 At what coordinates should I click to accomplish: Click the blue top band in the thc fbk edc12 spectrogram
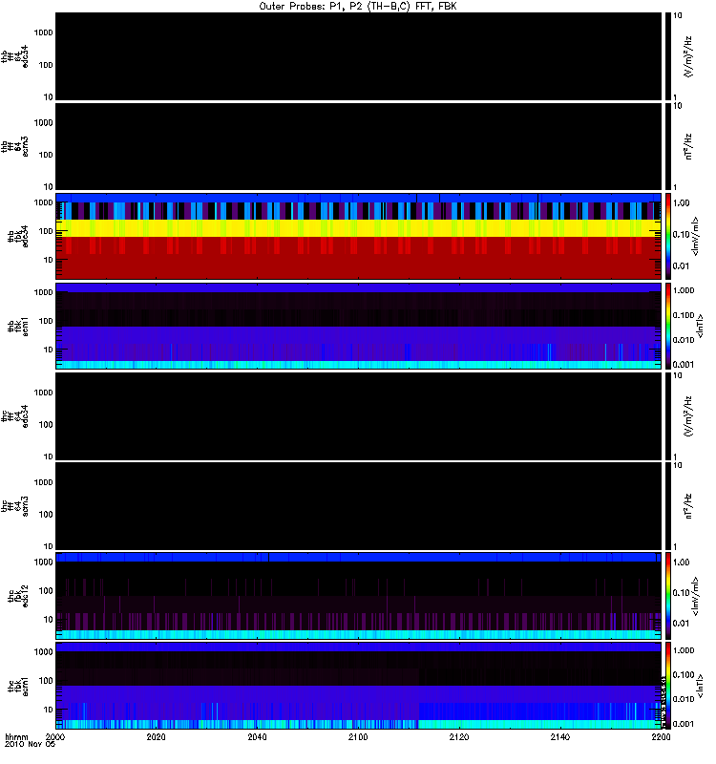click(358, 558)
